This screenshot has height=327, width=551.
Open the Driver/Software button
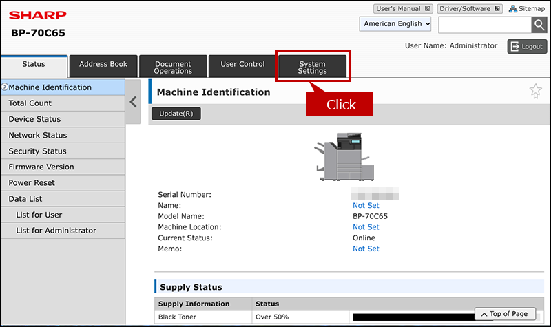[x=470, y=9]
